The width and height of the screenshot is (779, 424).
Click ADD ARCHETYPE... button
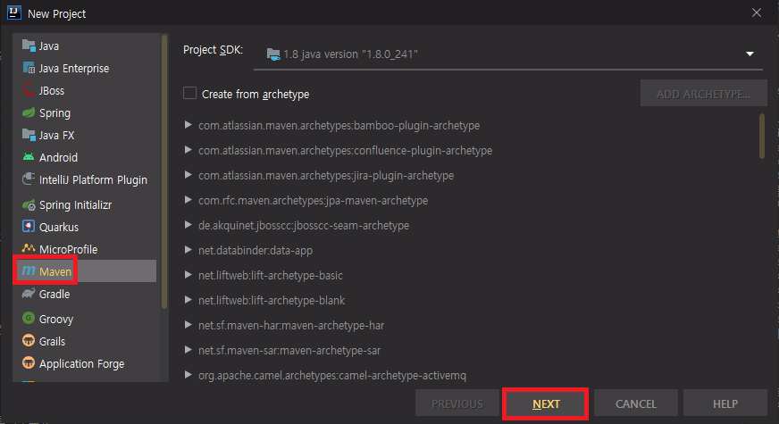pyautogui.click(x=703, y=94)
